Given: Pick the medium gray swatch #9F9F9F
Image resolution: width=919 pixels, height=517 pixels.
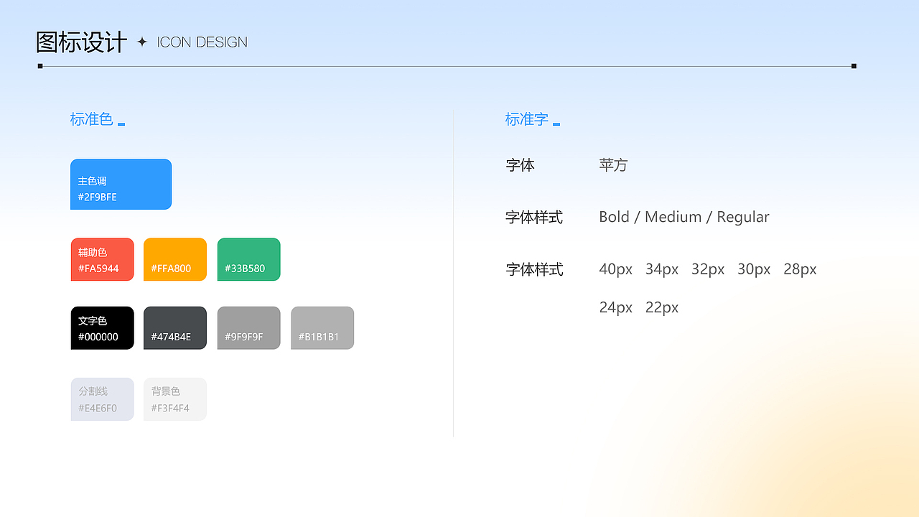Looking at the screenshot, I should pos(249,328).
